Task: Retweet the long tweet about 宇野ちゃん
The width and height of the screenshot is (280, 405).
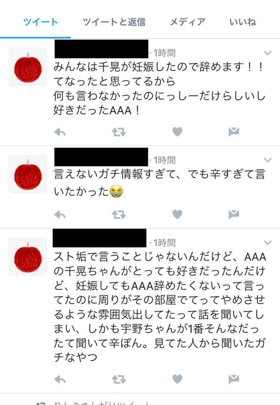Action: 119,380
